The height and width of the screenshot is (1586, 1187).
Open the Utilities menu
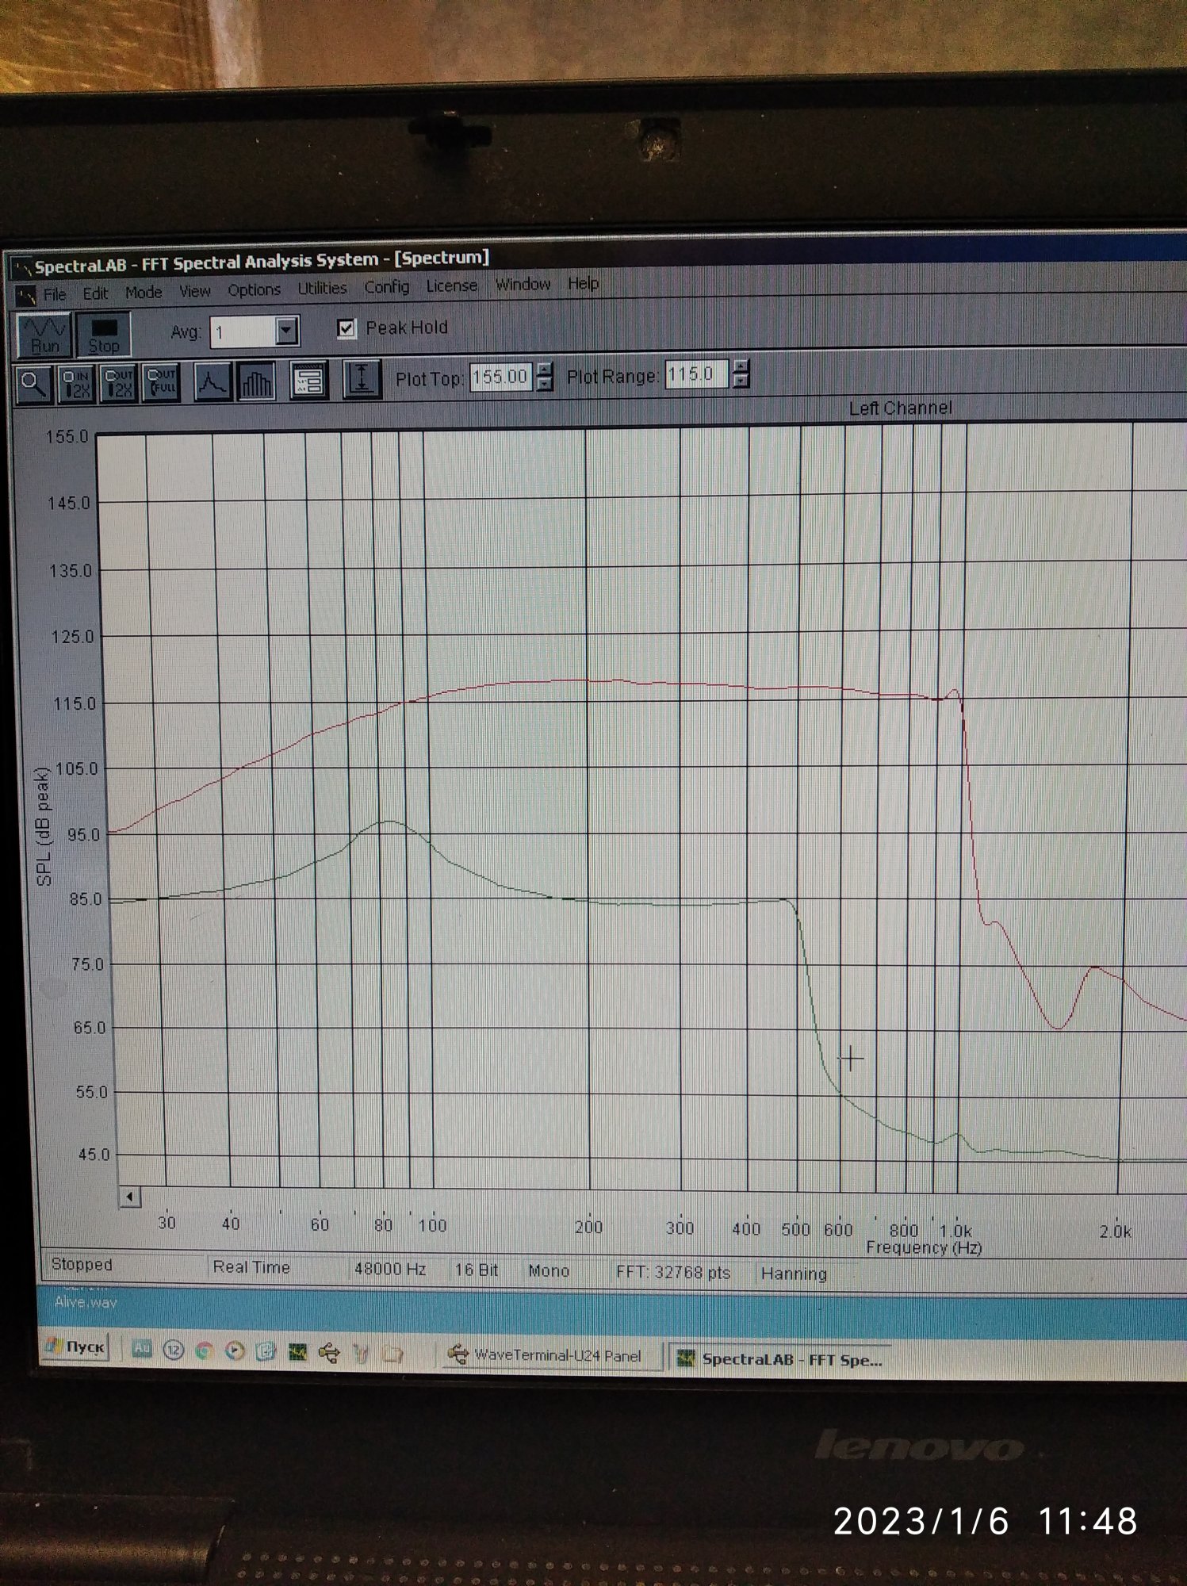pyautogui.click(x=322, y=289)
